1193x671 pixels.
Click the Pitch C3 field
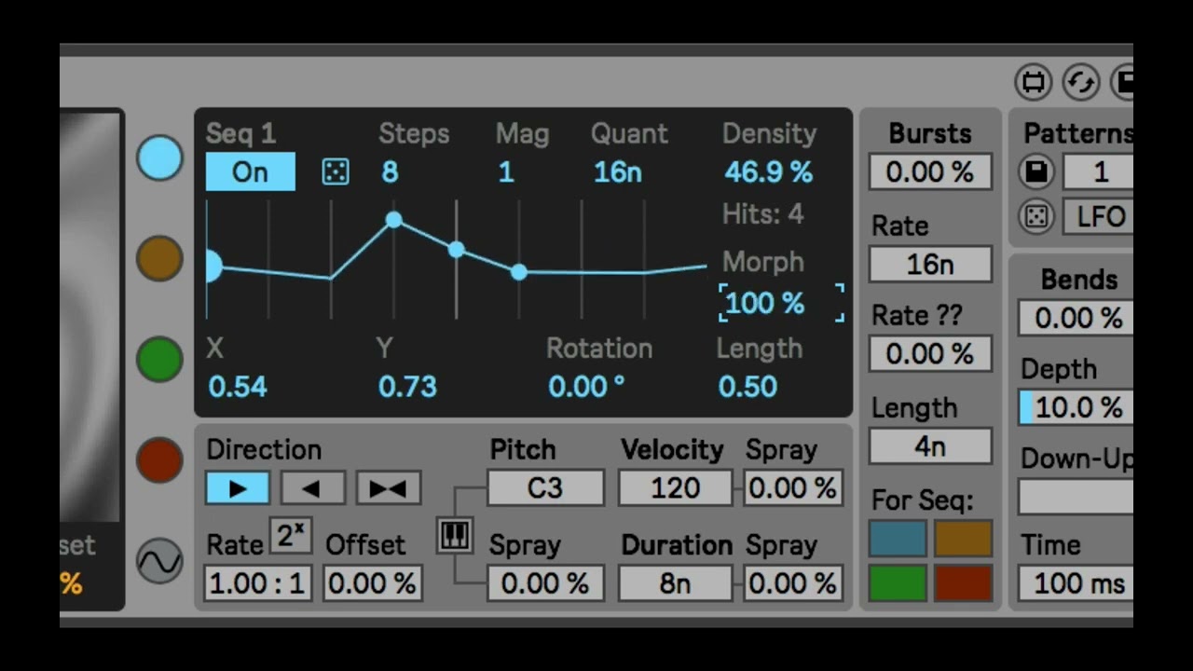point(546,488)
